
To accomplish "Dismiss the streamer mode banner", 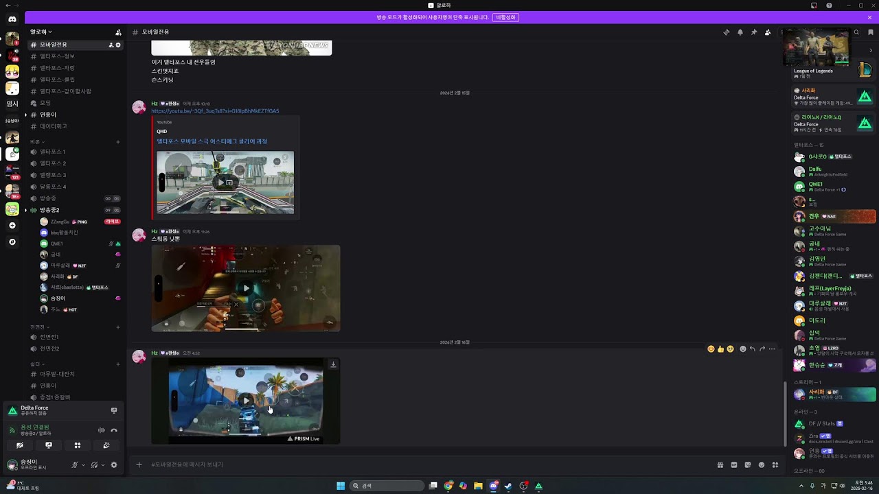I will (x=869, y=17).
